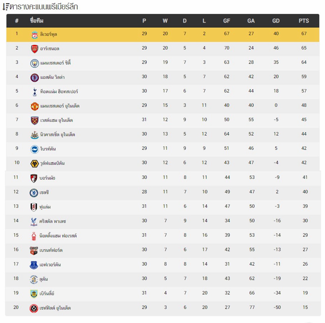Screen dimensions: 325x323
Task: Click the Manchester City crest icon
Action: (x=34, y=63)
